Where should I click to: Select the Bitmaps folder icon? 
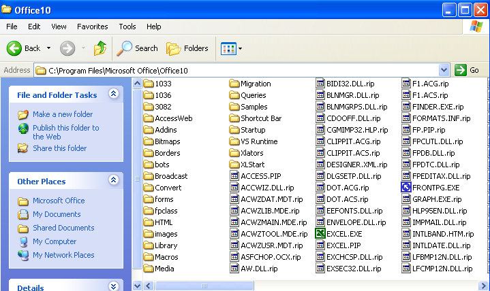click(149, 141)
